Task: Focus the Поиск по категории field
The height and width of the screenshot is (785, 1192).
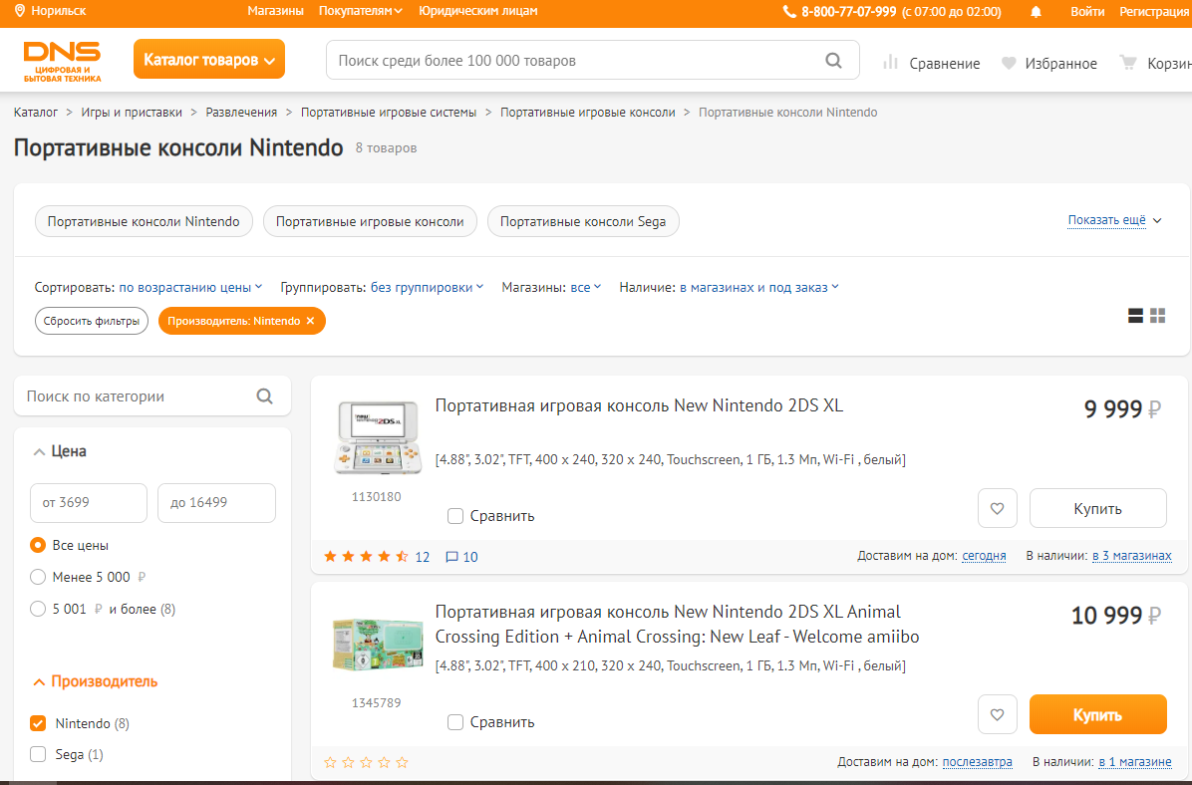Action: pos(152,395)
